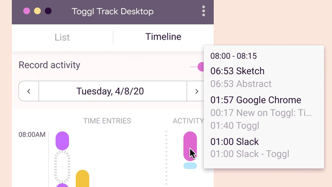Image resolution: width=332 pixels, height=187 pixels.
Task: Click the dark maximize window dot
Action: tap(48, 11)
